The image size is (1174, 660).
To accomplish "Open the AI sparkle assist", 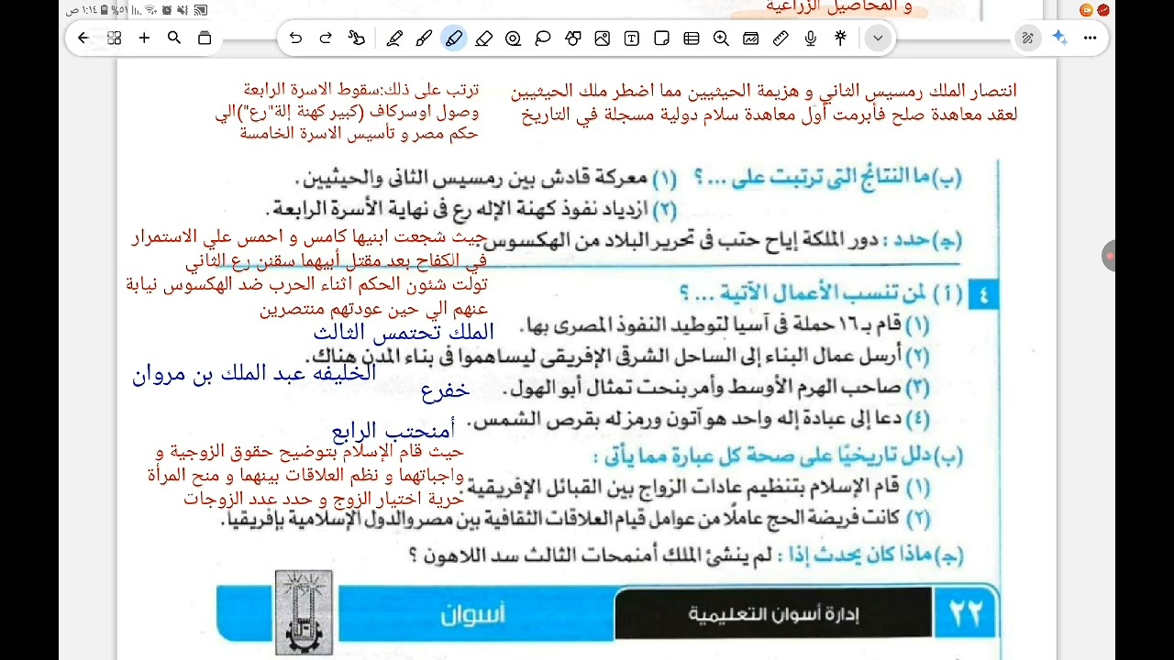I will coord(1059,38).
